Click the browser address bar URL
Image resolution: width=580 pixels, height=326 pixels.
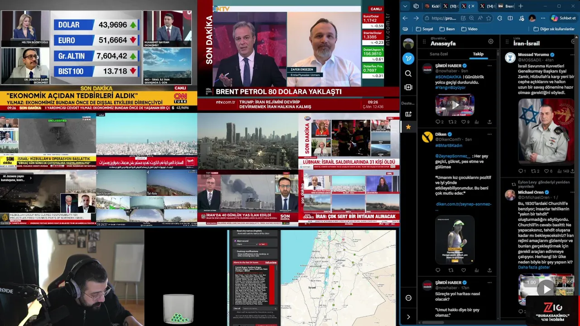point(444,18)
